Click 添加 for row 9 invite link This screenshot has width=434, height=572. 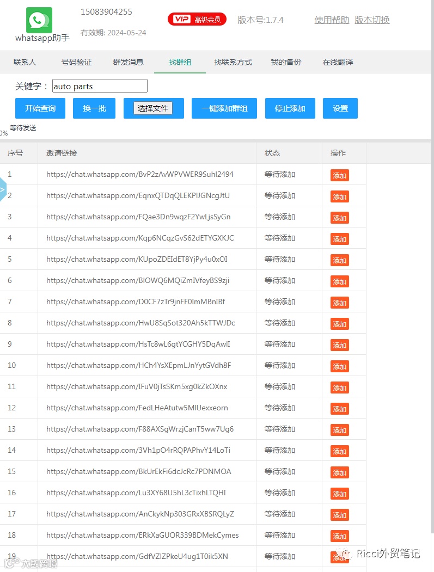click(x=340, y=345)
